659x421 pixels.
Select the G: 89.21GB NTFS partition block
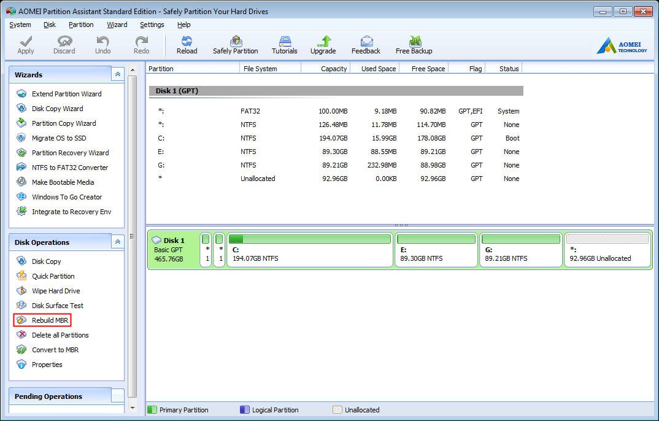[x=521, y=250]
